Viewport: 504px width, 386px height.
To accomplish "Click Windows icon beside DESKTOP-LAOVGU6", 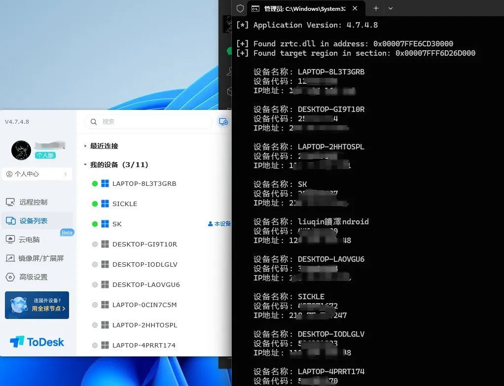I will click(x=105, y=285).
